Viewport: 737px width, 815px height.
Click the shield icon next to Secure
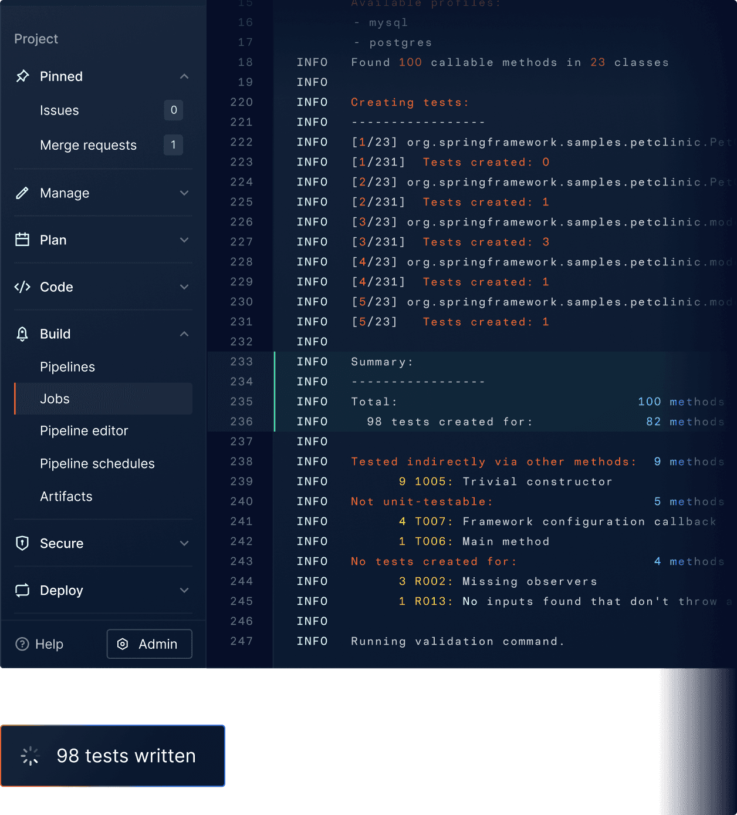coord(22,543)
